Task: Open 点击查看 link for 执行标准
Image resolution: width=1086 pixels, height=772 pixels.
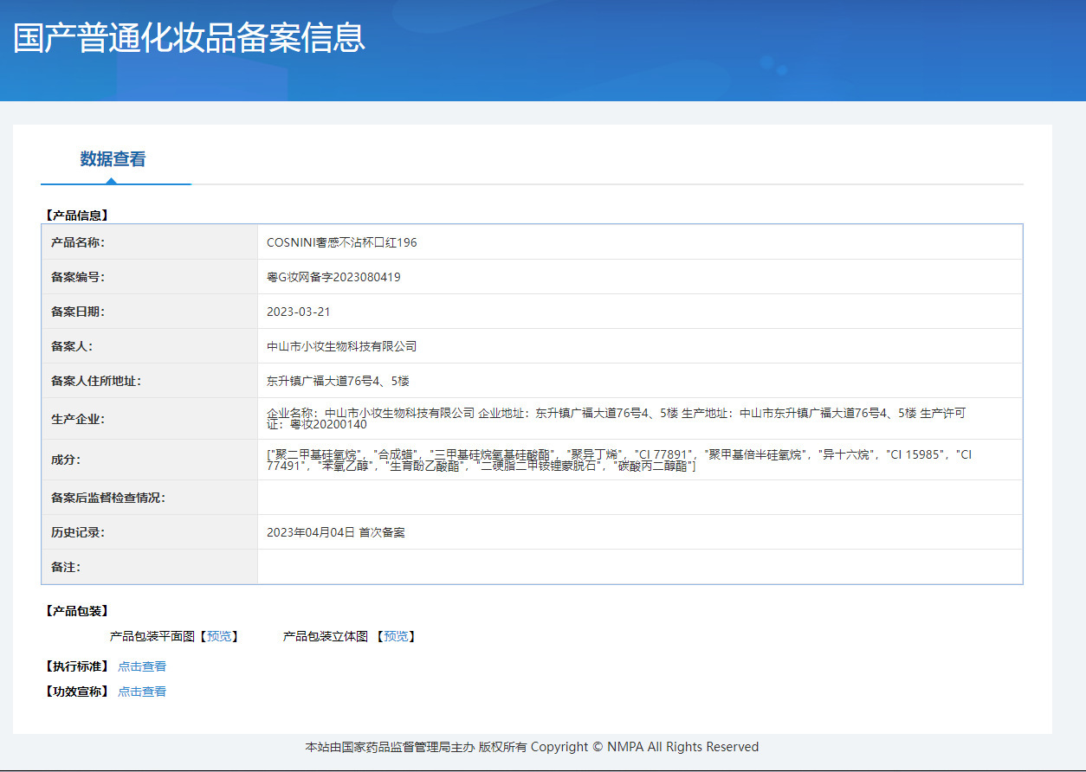Action: point(142,666)
